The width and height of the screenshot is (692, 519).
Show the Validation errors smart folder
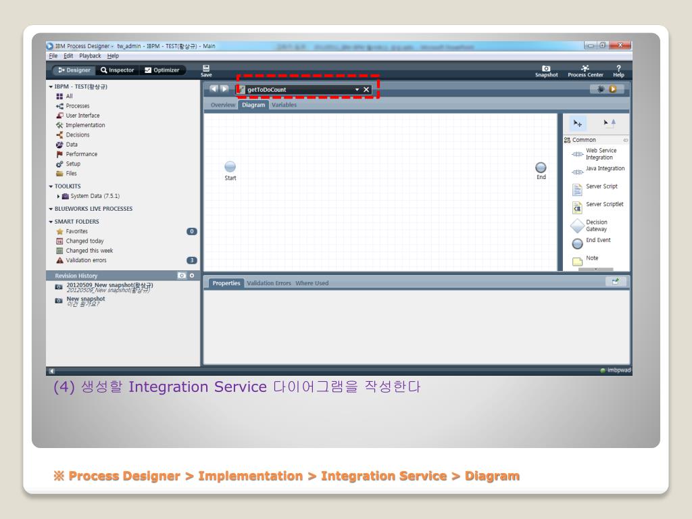click(82, 260)
